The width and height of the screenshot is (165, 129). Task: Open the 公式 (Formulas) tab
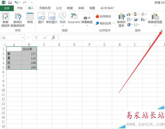click(x=59, y=8)
